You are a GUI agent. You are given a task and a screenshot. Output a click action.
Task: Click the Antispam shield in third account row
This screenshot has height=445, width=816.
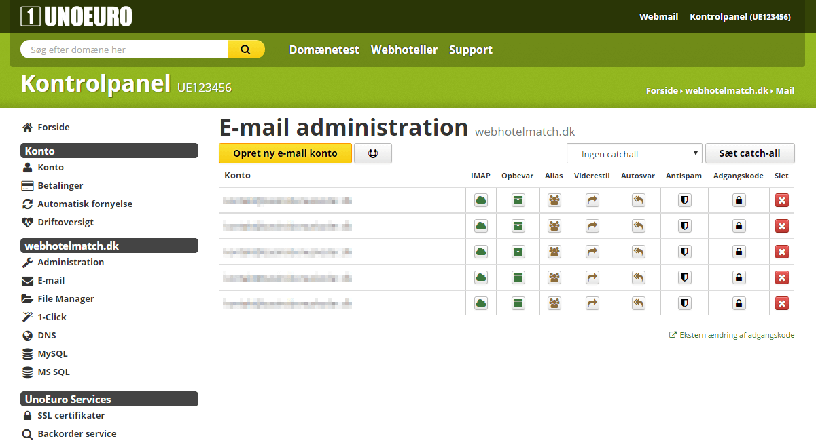tap(685, 252)
